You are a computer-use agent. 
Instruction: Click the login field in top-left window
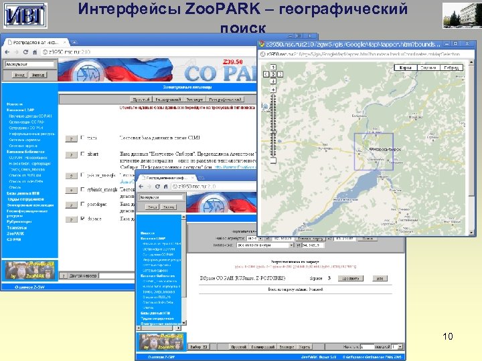click(29, 64)
